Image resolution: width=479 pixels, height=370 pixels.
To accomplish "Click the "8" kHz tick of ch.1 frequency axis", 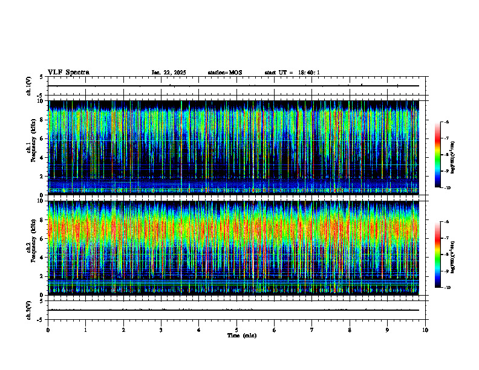I will [42, 120].
